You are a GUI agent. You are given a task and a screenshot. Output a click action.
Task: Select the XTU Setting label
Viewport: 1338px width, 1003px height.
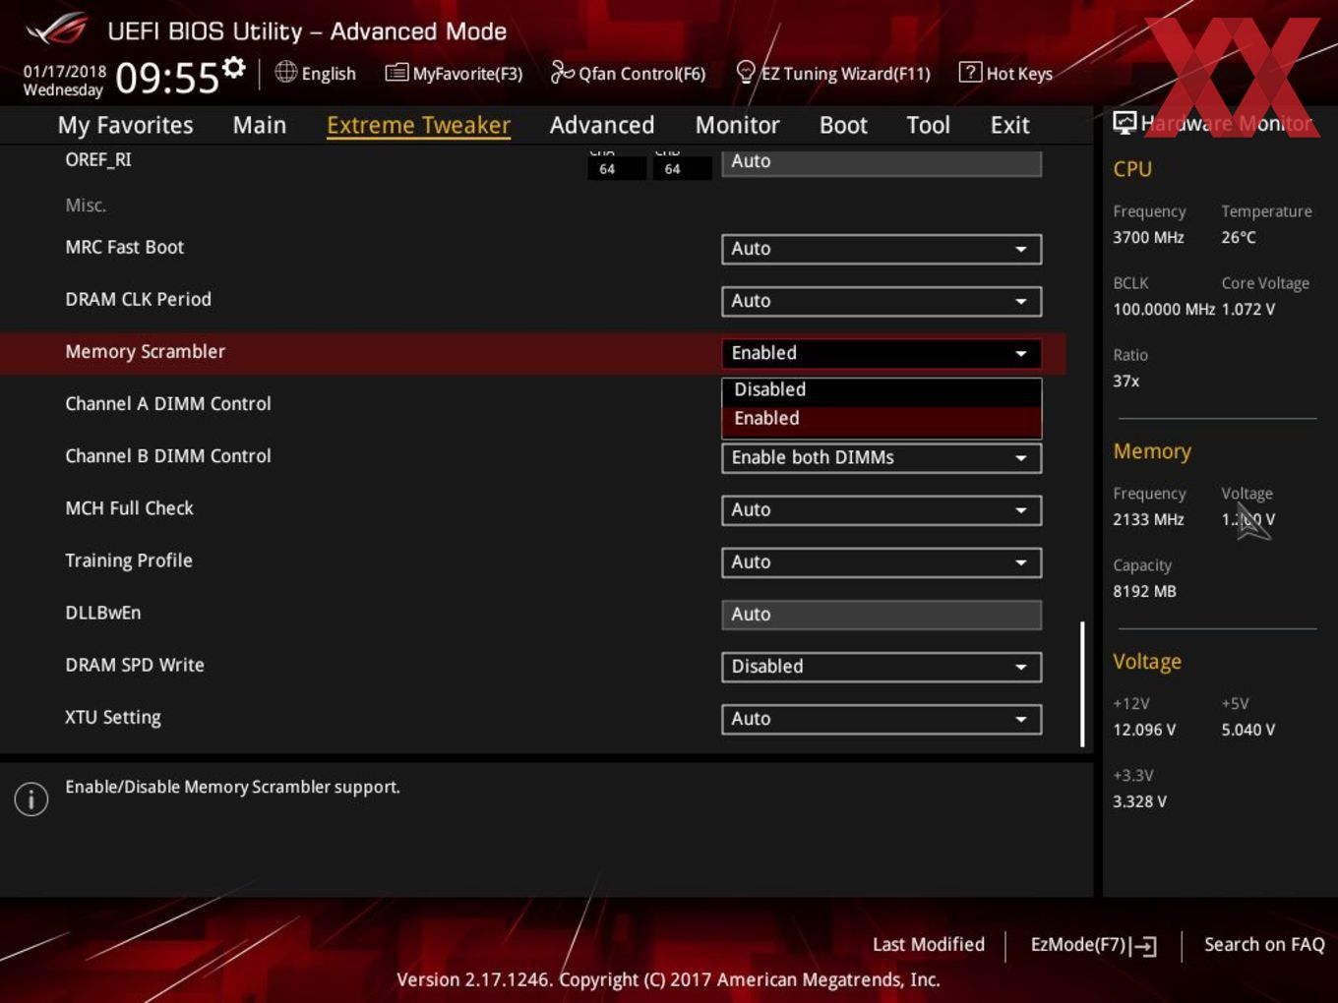click(x=113, y=717)
